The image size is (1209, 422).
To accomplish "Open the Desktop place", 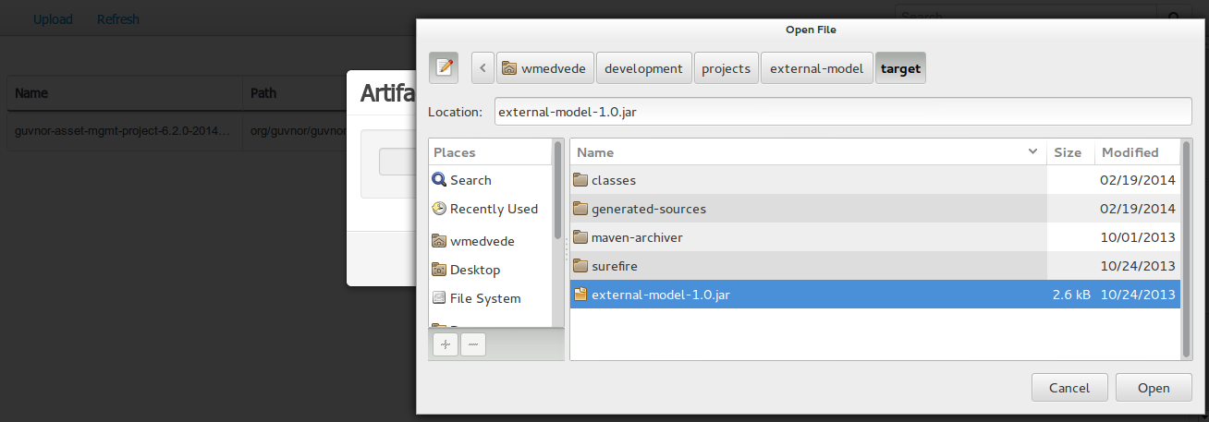I will 474,270.
